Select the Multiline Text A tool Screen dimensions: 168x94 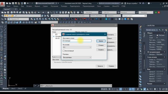click(5, 75)
